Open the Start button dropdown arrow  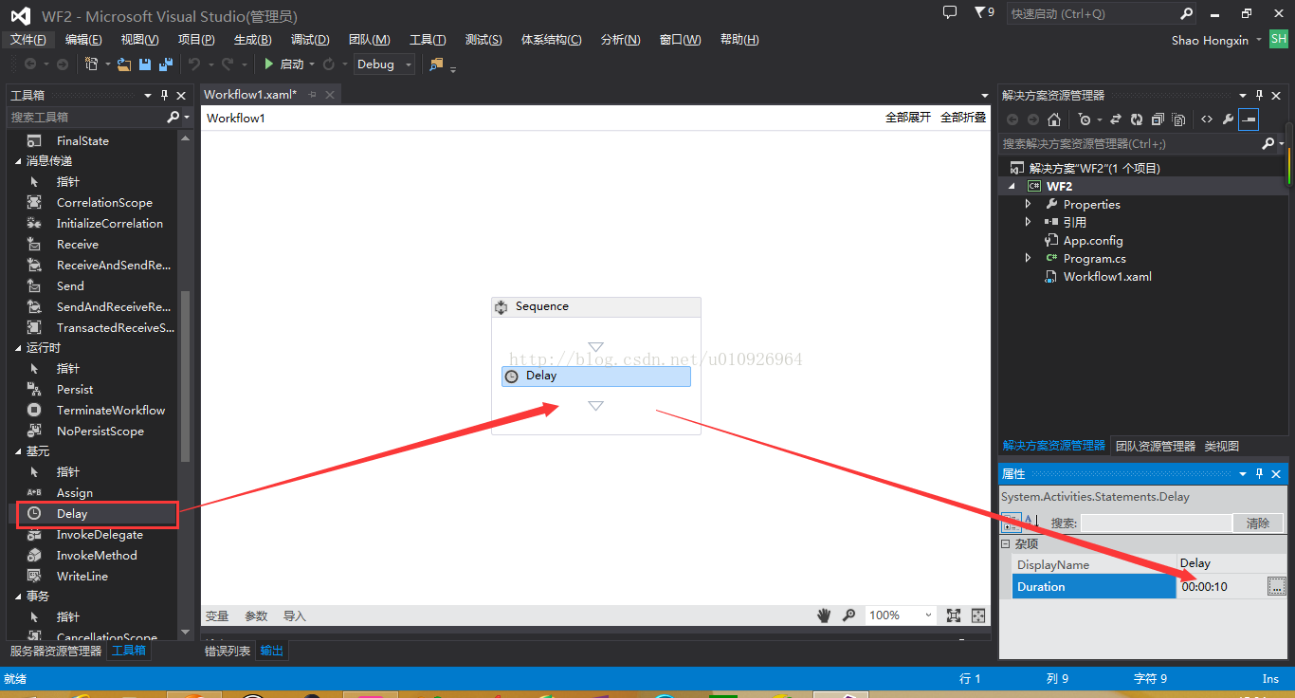(x=312, y=64)
